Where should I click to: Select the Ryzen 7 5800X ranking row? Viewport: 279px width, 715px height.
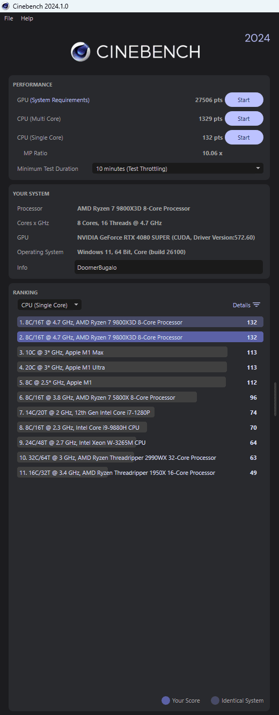click(x=140, y=398)
